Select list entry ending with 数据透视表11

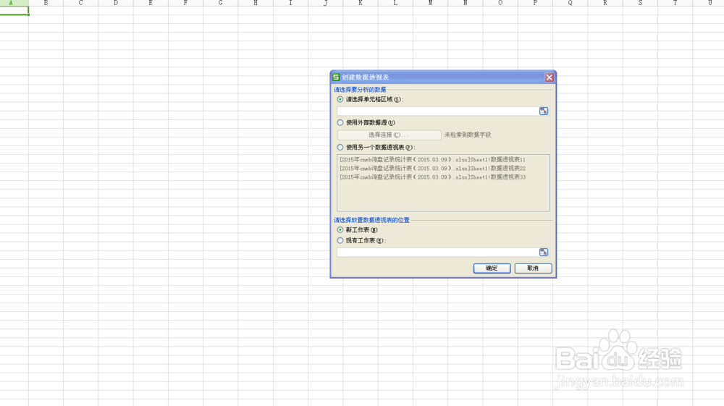coord(433,160)
